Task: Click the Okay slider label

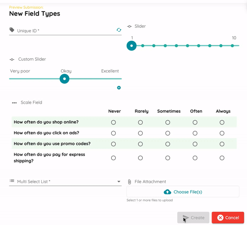Action: click(66, 71)
